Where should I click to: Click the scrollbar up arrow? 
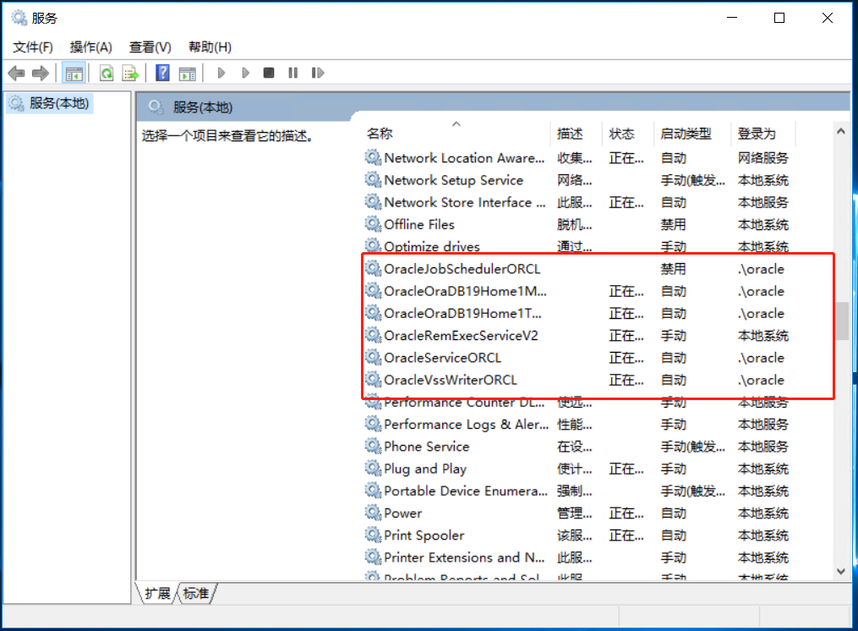coord(841,131)
